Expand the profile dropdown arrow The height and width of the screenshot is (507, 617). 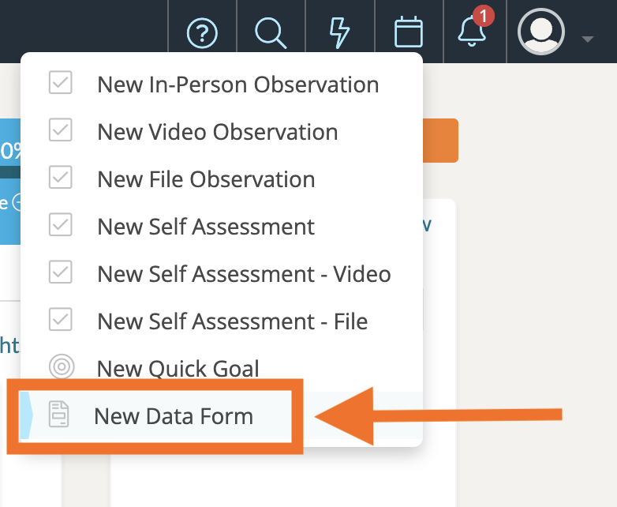pos(586,38)
